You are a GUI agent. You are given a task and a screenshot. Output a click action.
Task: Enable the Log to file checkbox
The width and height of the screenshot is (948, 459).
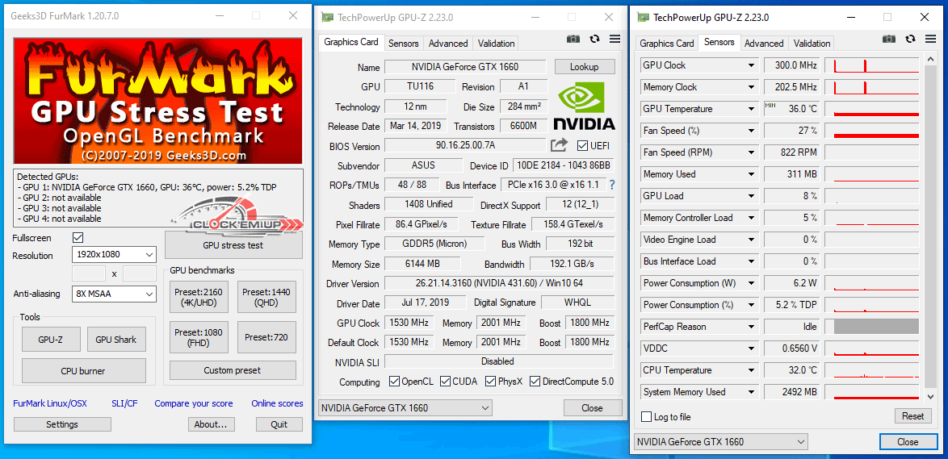click(x=646, y=417)
